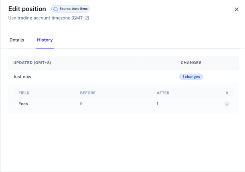Click the delta triangle column header

227,93
